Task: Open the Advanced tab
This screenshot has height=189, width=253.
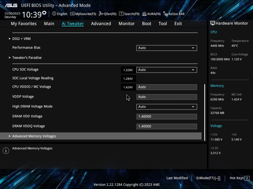Action: 101,24
